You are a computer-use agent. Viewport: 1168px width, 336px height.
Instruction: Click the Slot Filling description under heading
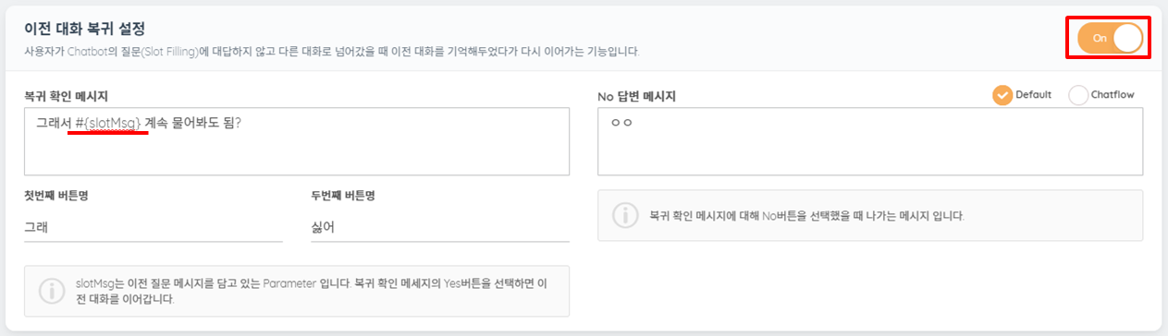coord(332,51)
